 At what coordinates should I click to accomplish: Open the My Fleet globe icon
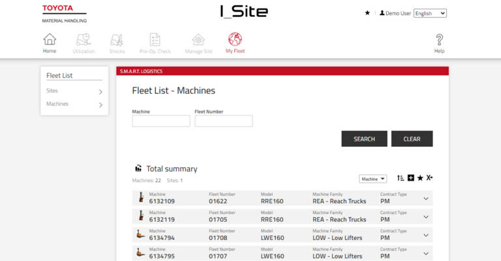pyautogui.click(x=235, y=39)
